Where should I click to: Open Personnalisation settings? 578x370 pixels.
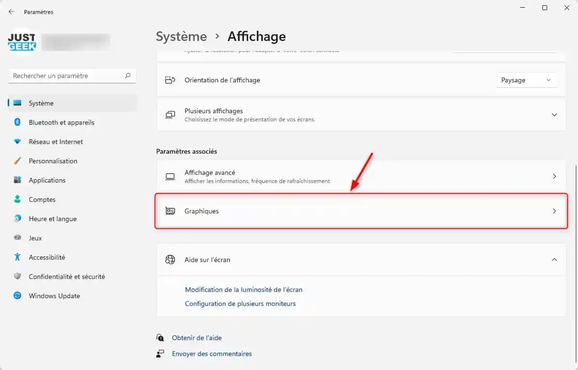pyautogui.click(x=72, y=161)
